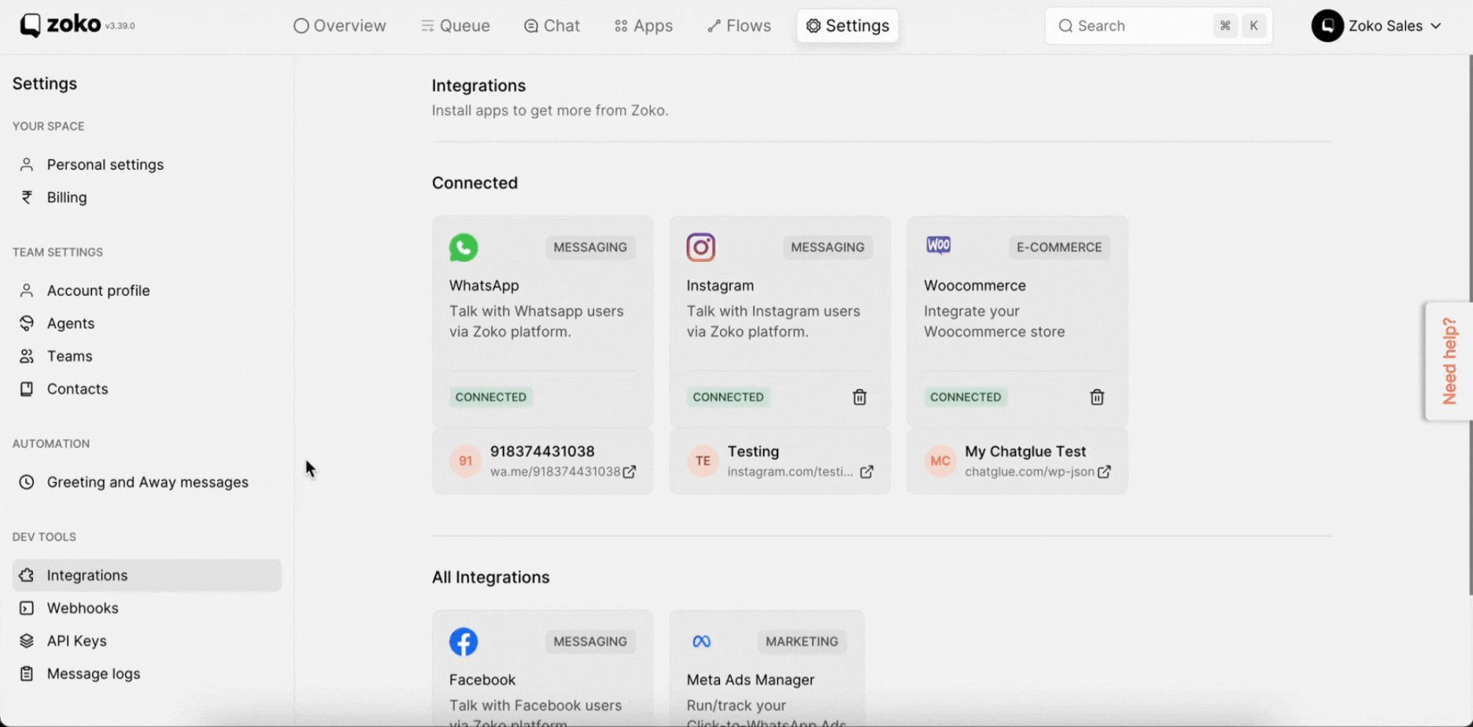Open the Meta Ads Manager integration card
The height and width of the screenshot is (727, 1473).
coord(767,668)
